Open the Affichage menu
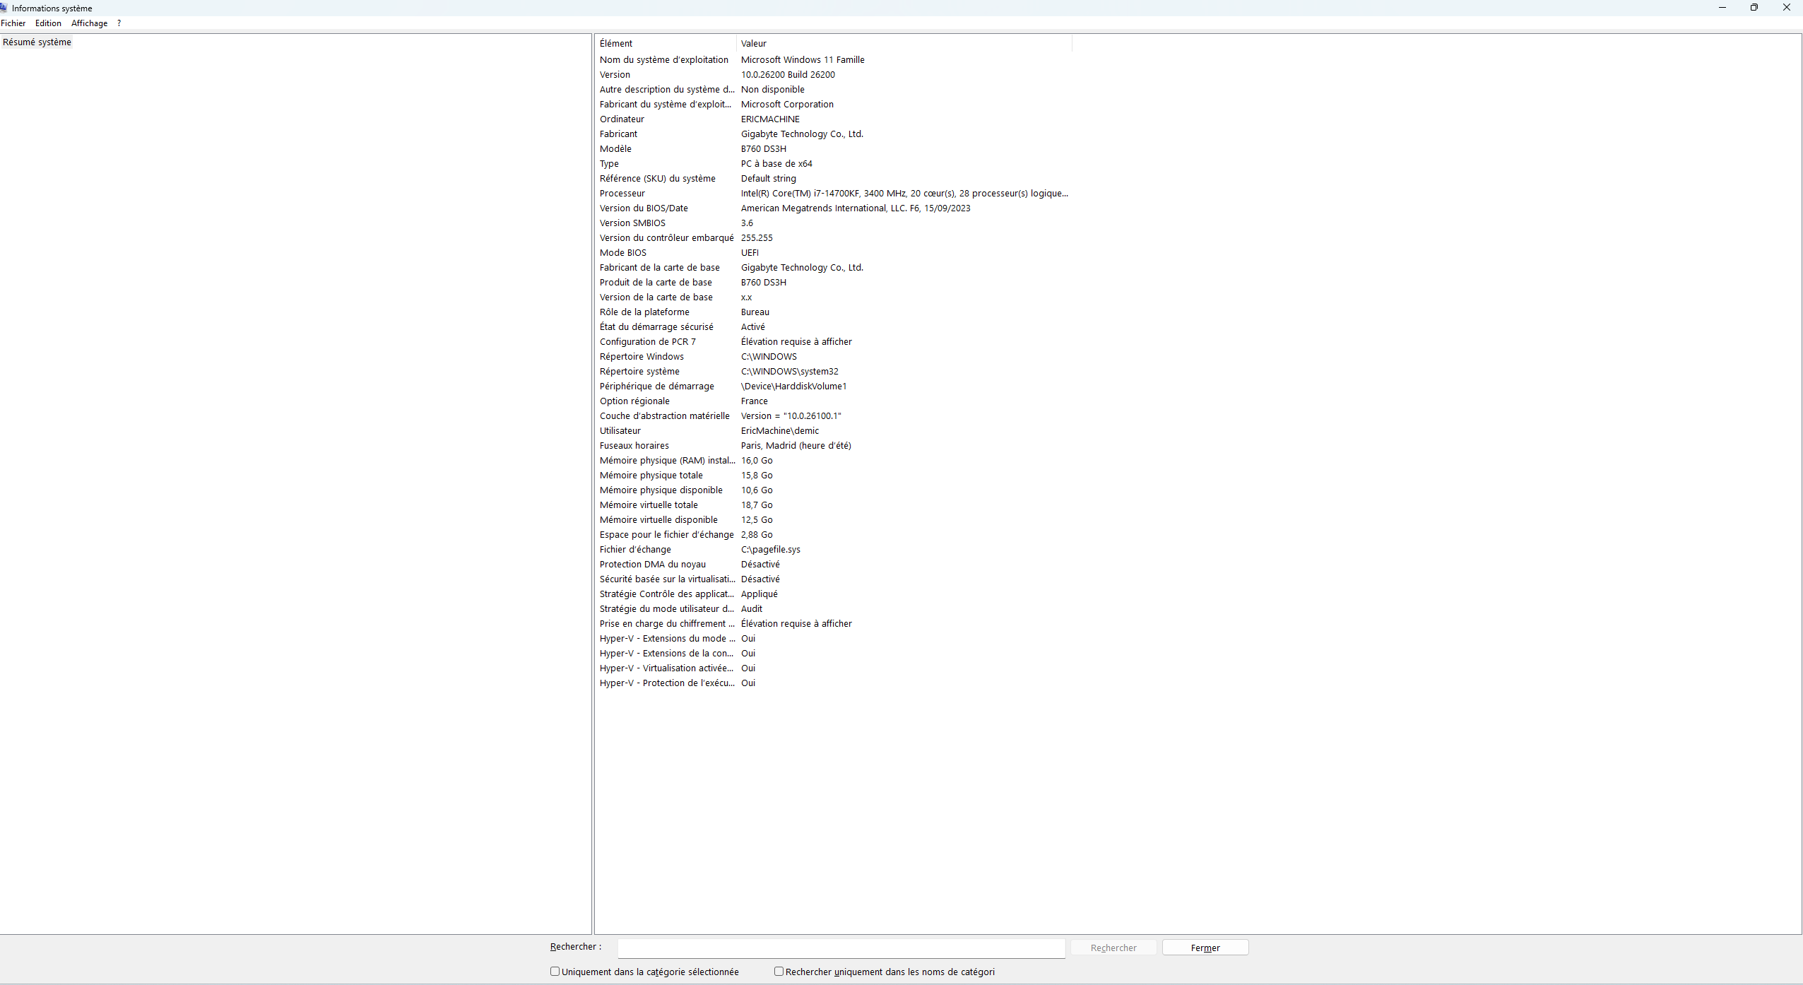 tap(89, 23)
